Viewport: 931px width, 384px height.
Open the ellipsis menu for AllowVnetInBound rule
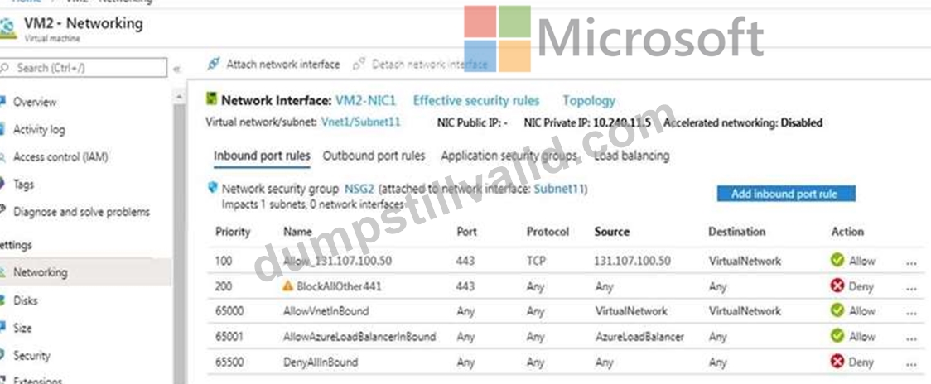(x=911, y=313)
